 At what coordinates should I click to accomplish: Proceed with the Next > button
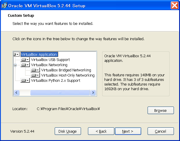coord(128,131)
